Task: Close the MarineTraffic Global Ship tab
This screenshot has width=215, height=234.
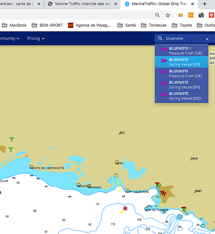Action: coord(193,4)
